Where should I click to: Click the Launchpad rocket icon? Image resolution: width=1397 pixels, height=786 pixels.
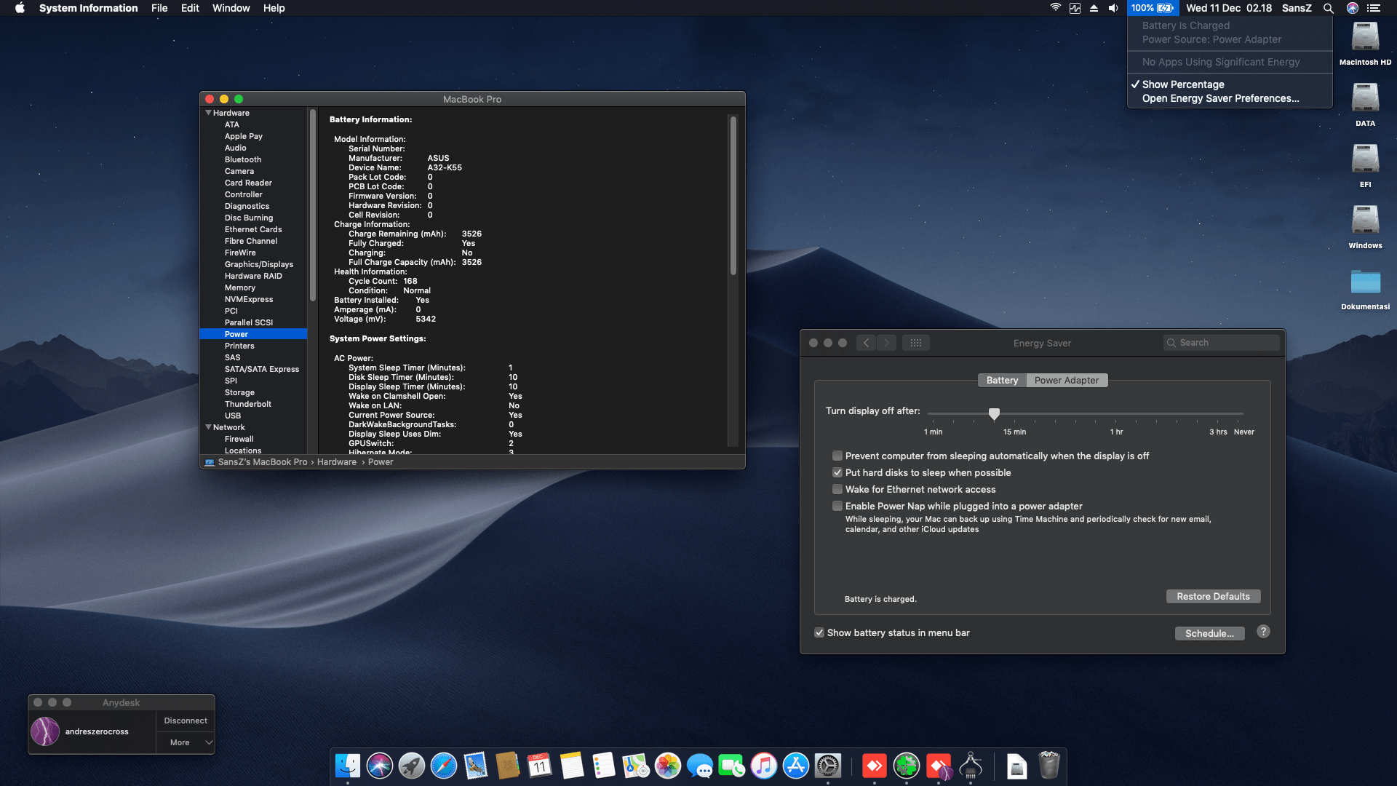coord(412,766)
